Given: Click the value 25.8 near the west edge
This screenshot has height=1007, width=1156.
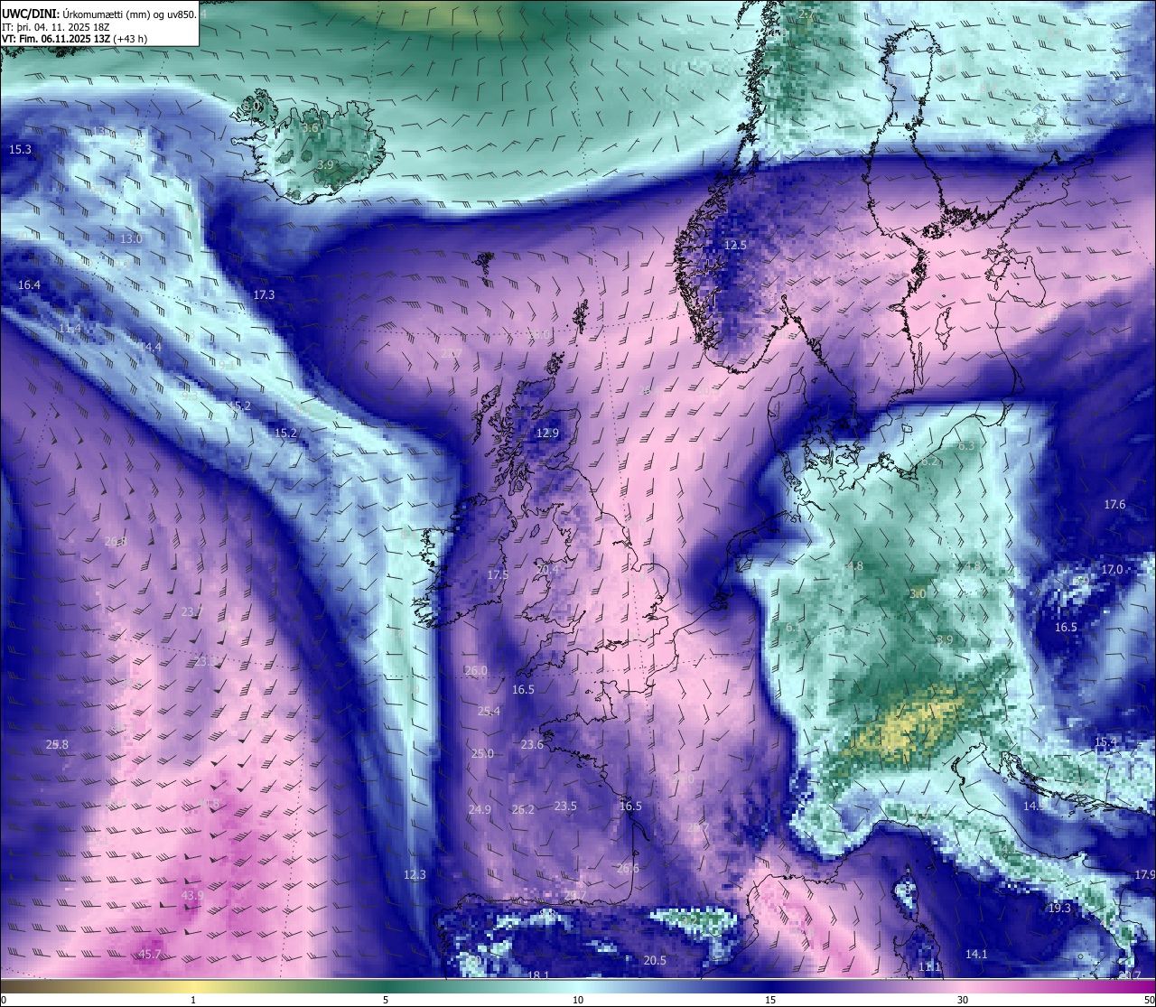Looking at the screenshot, I should [57, 744].
